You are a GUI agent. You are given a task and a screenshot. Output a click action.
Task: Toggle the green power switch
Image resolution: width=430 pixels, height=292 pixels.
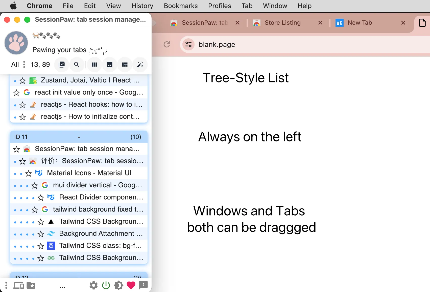point(106,285)
